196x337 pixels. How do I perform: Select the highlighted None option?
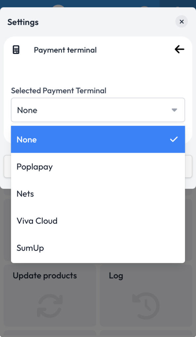click(98, 140)
